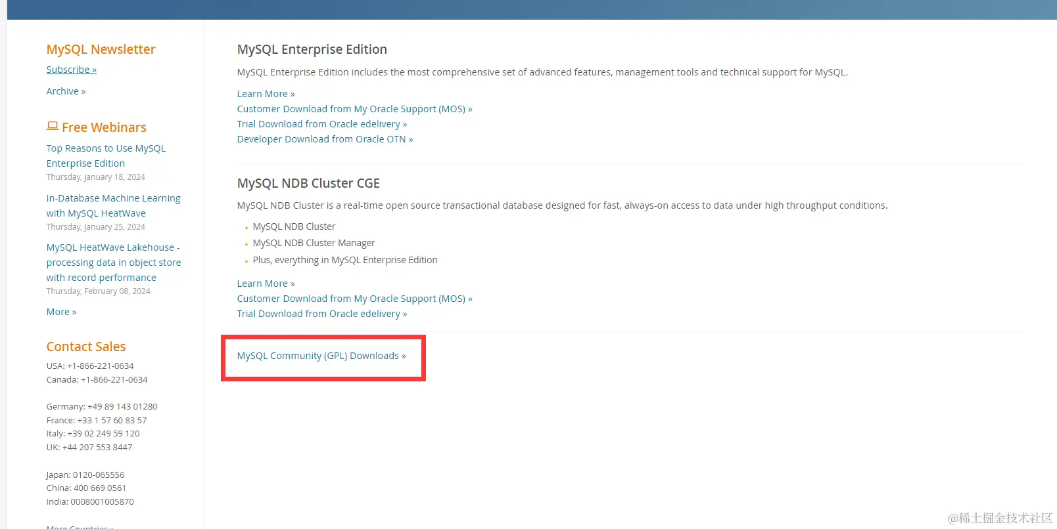This screenshot has width=1057, height=529.
Task: Click the Contact Sales heading
Action: pyautogui.click(x=85, y=347)
